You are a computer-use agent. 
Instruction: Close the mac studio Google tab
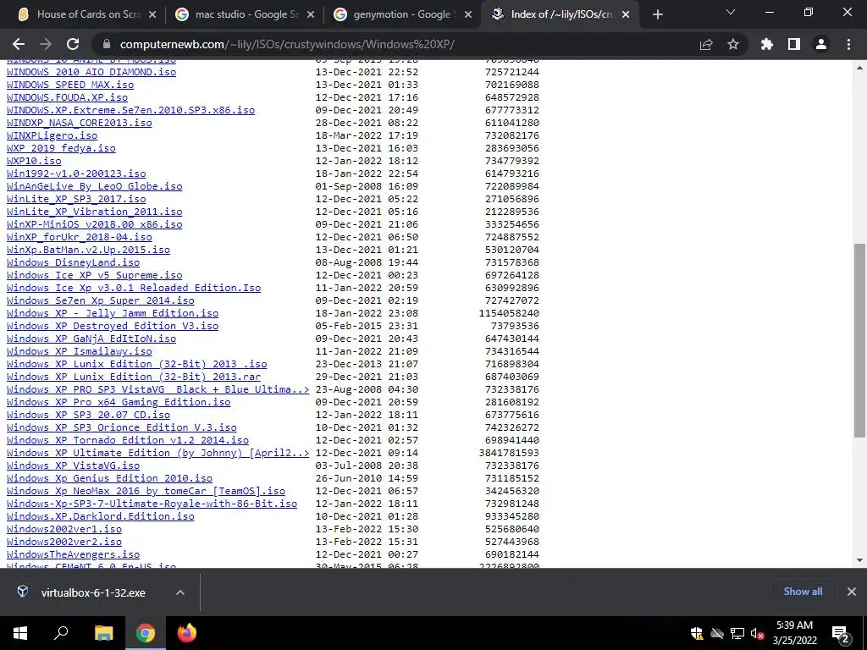pos(311,14)
